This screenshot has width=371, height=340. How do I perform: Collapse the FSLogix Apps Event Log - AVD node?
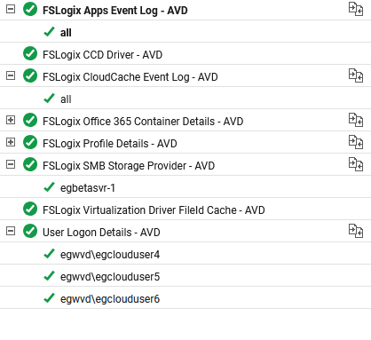click(x=11, y=9)
